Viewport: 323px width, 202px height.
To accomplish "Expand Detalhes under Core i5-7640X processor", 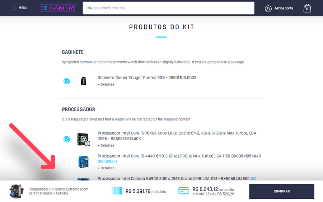I will point(106,145).
